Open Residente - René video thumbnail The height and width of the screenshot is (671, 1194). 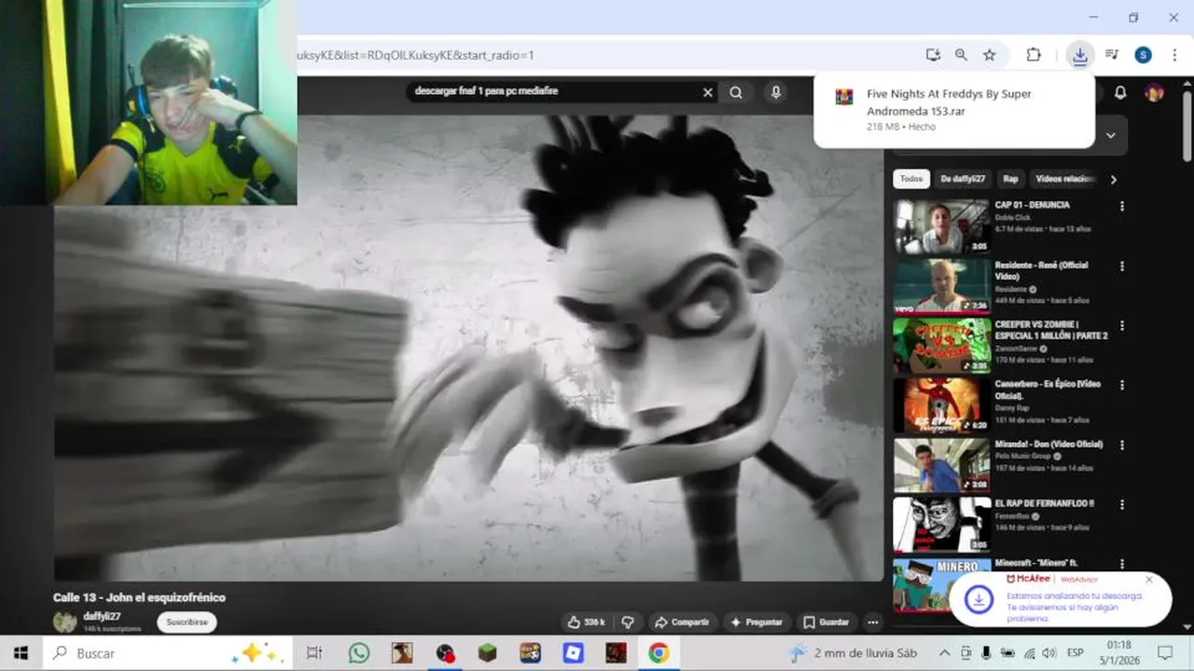(942, 286)
